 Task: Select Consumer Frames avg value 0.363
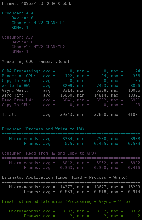click(66, 168)
